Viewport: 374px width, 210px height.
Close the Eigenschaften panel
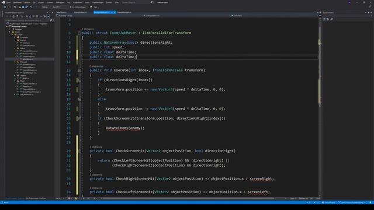pyautogui.click(x=371, y=13)
